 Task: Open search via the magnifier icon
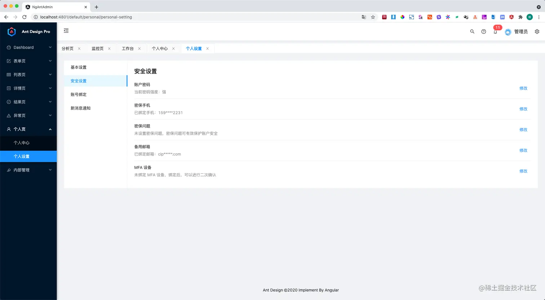pos(472,32)
